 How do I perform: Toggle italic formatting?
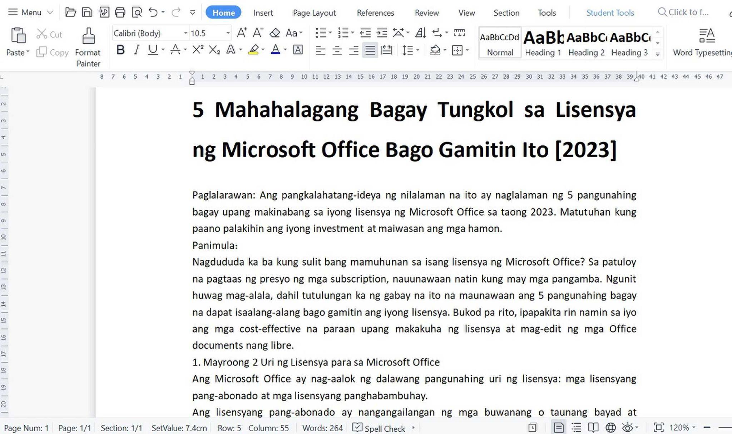pos(137,50)
